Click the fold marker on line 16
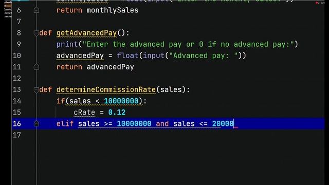 (36, 124)
